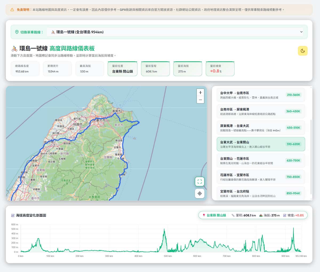Click the 750-850K distance badge
The height and width of the screenshot is (272, 320).
coord(293,177)
